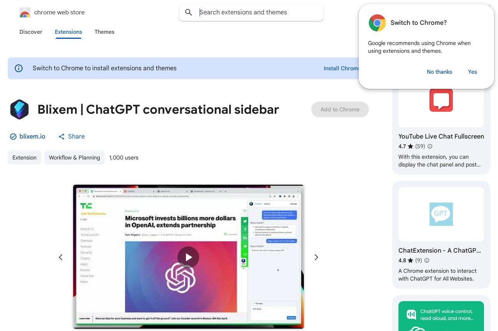
Task: Click the ChatGPT voice control card icon
Action: 411,314
